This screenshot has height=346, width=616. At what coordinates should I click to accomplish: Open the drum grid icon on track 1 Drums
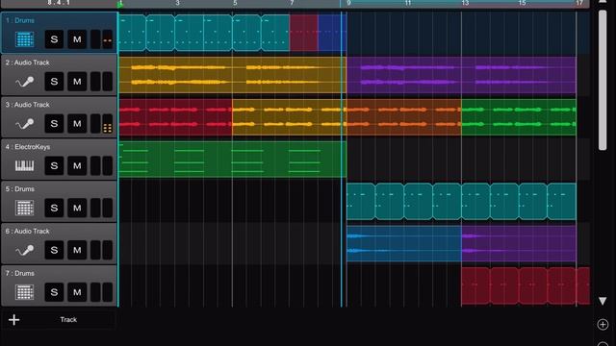[24, 39]
